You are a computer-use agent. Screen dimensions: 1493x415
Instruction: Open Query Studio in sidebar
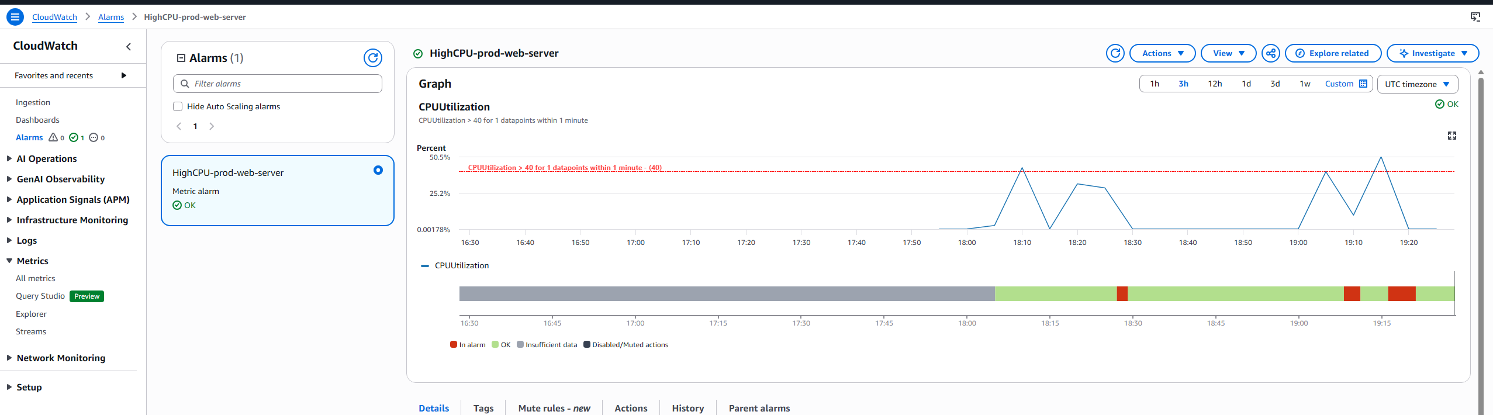click(x=40, y=296)
